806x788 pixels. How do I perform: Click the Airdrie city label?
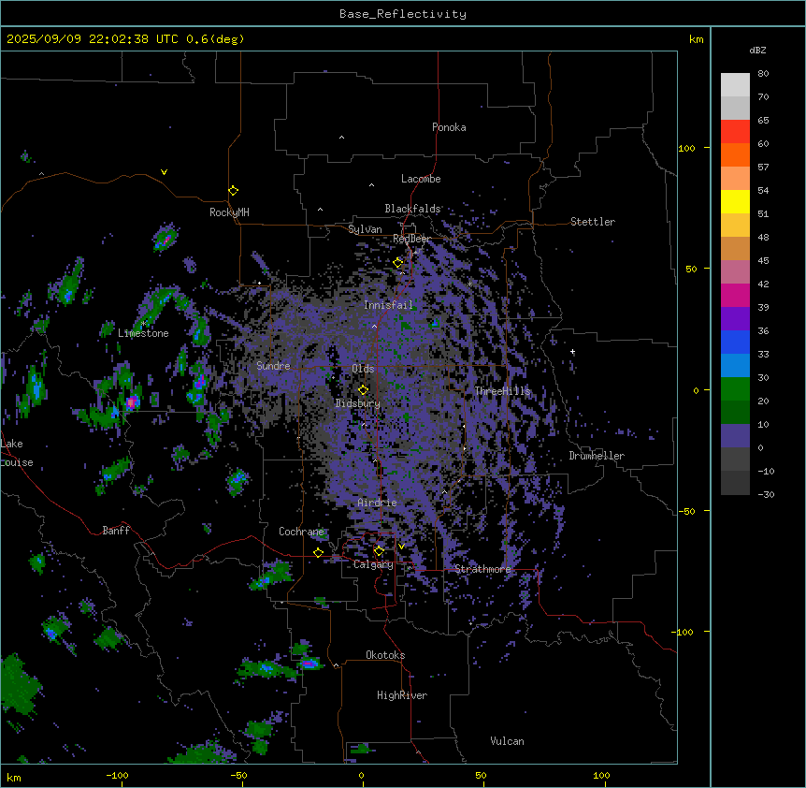pos(378,503)
